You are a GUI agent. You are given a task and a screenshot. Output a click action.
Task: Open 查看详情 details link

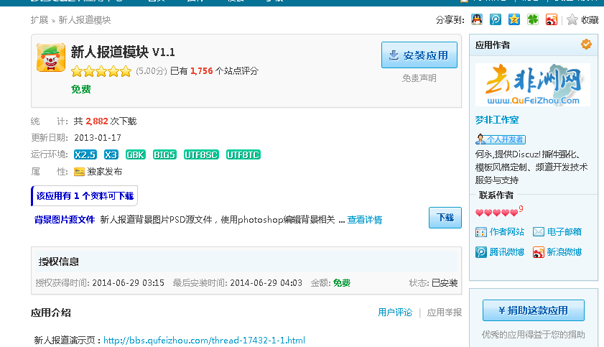[364, 220]
